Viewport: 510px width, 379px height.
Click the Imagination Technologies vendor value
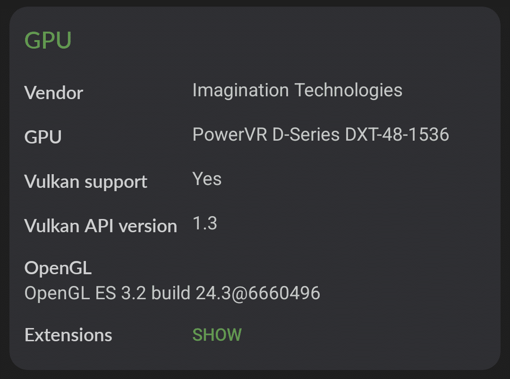[x=297, y=90]
